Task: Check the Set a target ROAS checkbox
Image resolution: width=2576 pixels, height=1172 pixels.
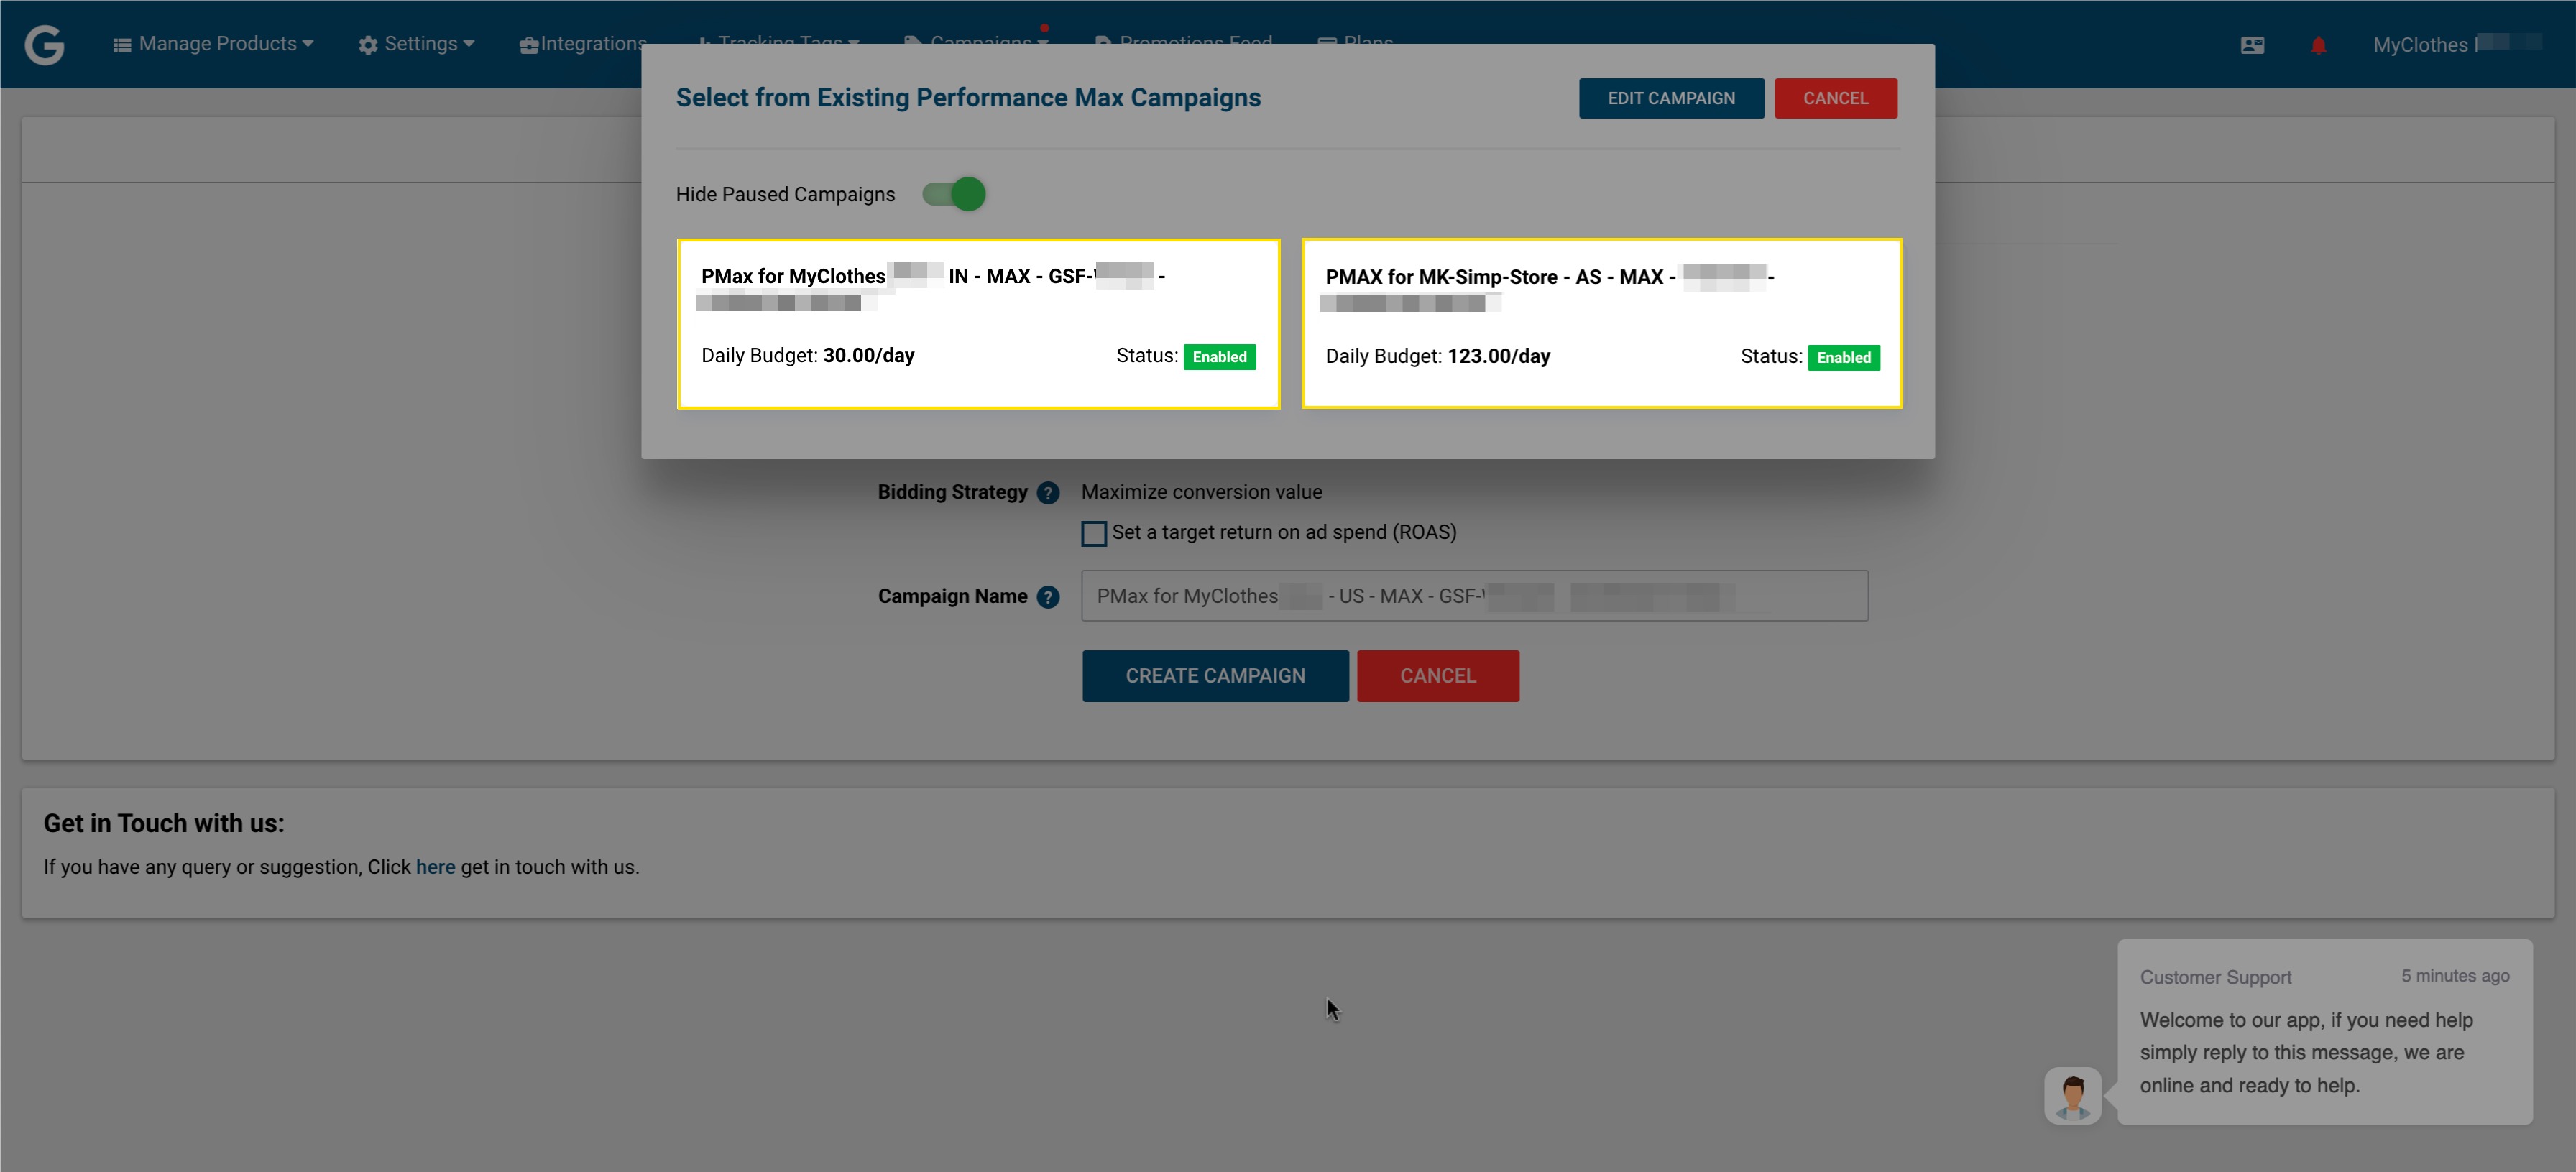Action: 1094,533
